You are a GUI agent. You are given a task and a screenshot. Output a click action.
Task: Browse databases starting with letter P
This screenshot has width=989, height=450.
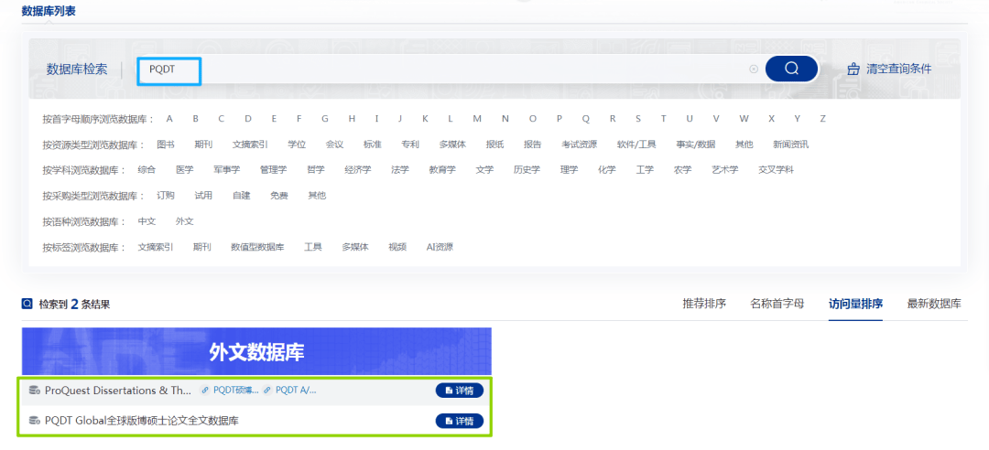pyautogui.click(x=560, y=119)
